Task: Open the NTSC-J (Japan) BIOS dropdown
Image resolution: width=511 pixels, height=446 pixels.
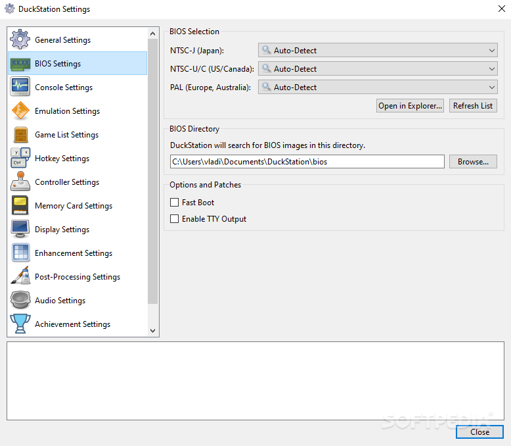Action: (378, 50)
